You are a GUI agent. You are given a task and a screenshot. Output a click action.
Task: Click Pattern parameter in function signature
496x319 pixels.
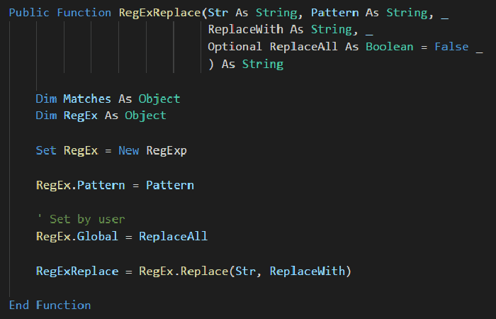pyautogui.click(x=334, y=13)
